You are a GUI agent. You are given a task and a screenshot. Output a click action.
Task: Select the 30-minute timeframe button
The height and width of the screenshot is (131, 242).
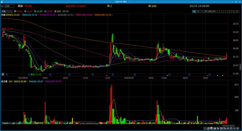pos(233,11)
